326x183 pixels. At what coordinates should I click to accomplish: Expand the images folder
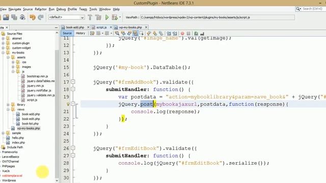tap(13, 67)
